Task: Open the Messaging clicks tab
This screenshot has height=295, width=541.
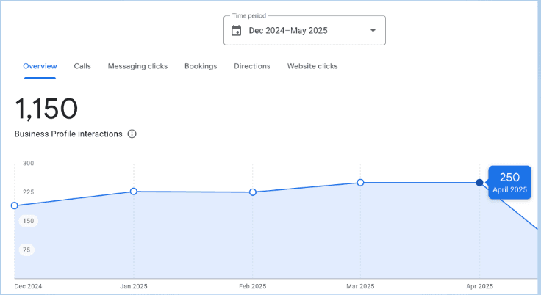Action: click(x=137, y=66)
